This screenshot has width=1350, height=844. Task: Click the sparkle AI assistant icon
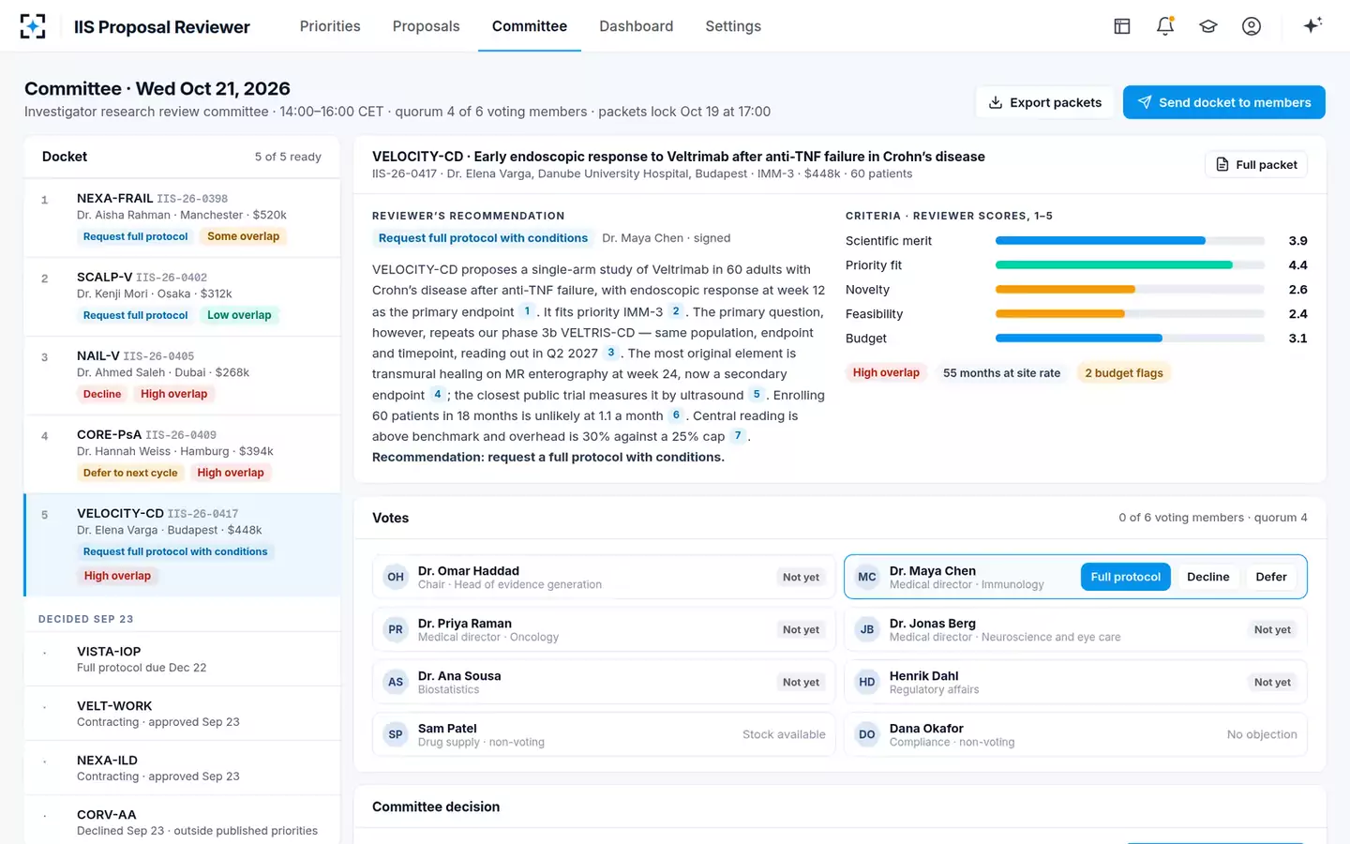(x=1312, y=25)
